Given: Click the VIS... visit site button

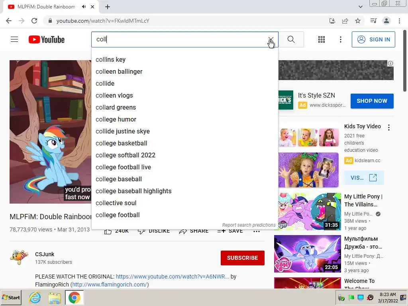Looking at the screenshot, I should (x=364, y=178).
